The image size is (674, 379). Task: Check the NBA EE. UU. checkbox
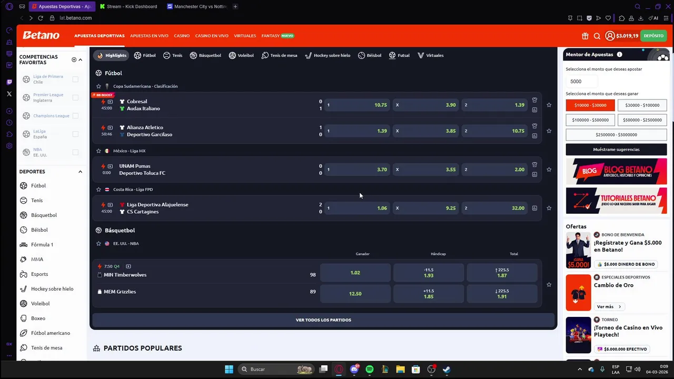75,153
